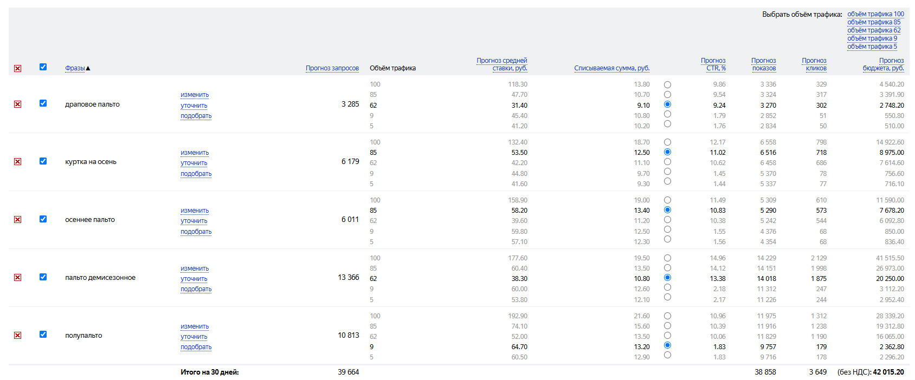Viewport: 915px width, 380px height.
Task: Open подобрать link for пальто демисезонное
Action: [x=196, y=289]
